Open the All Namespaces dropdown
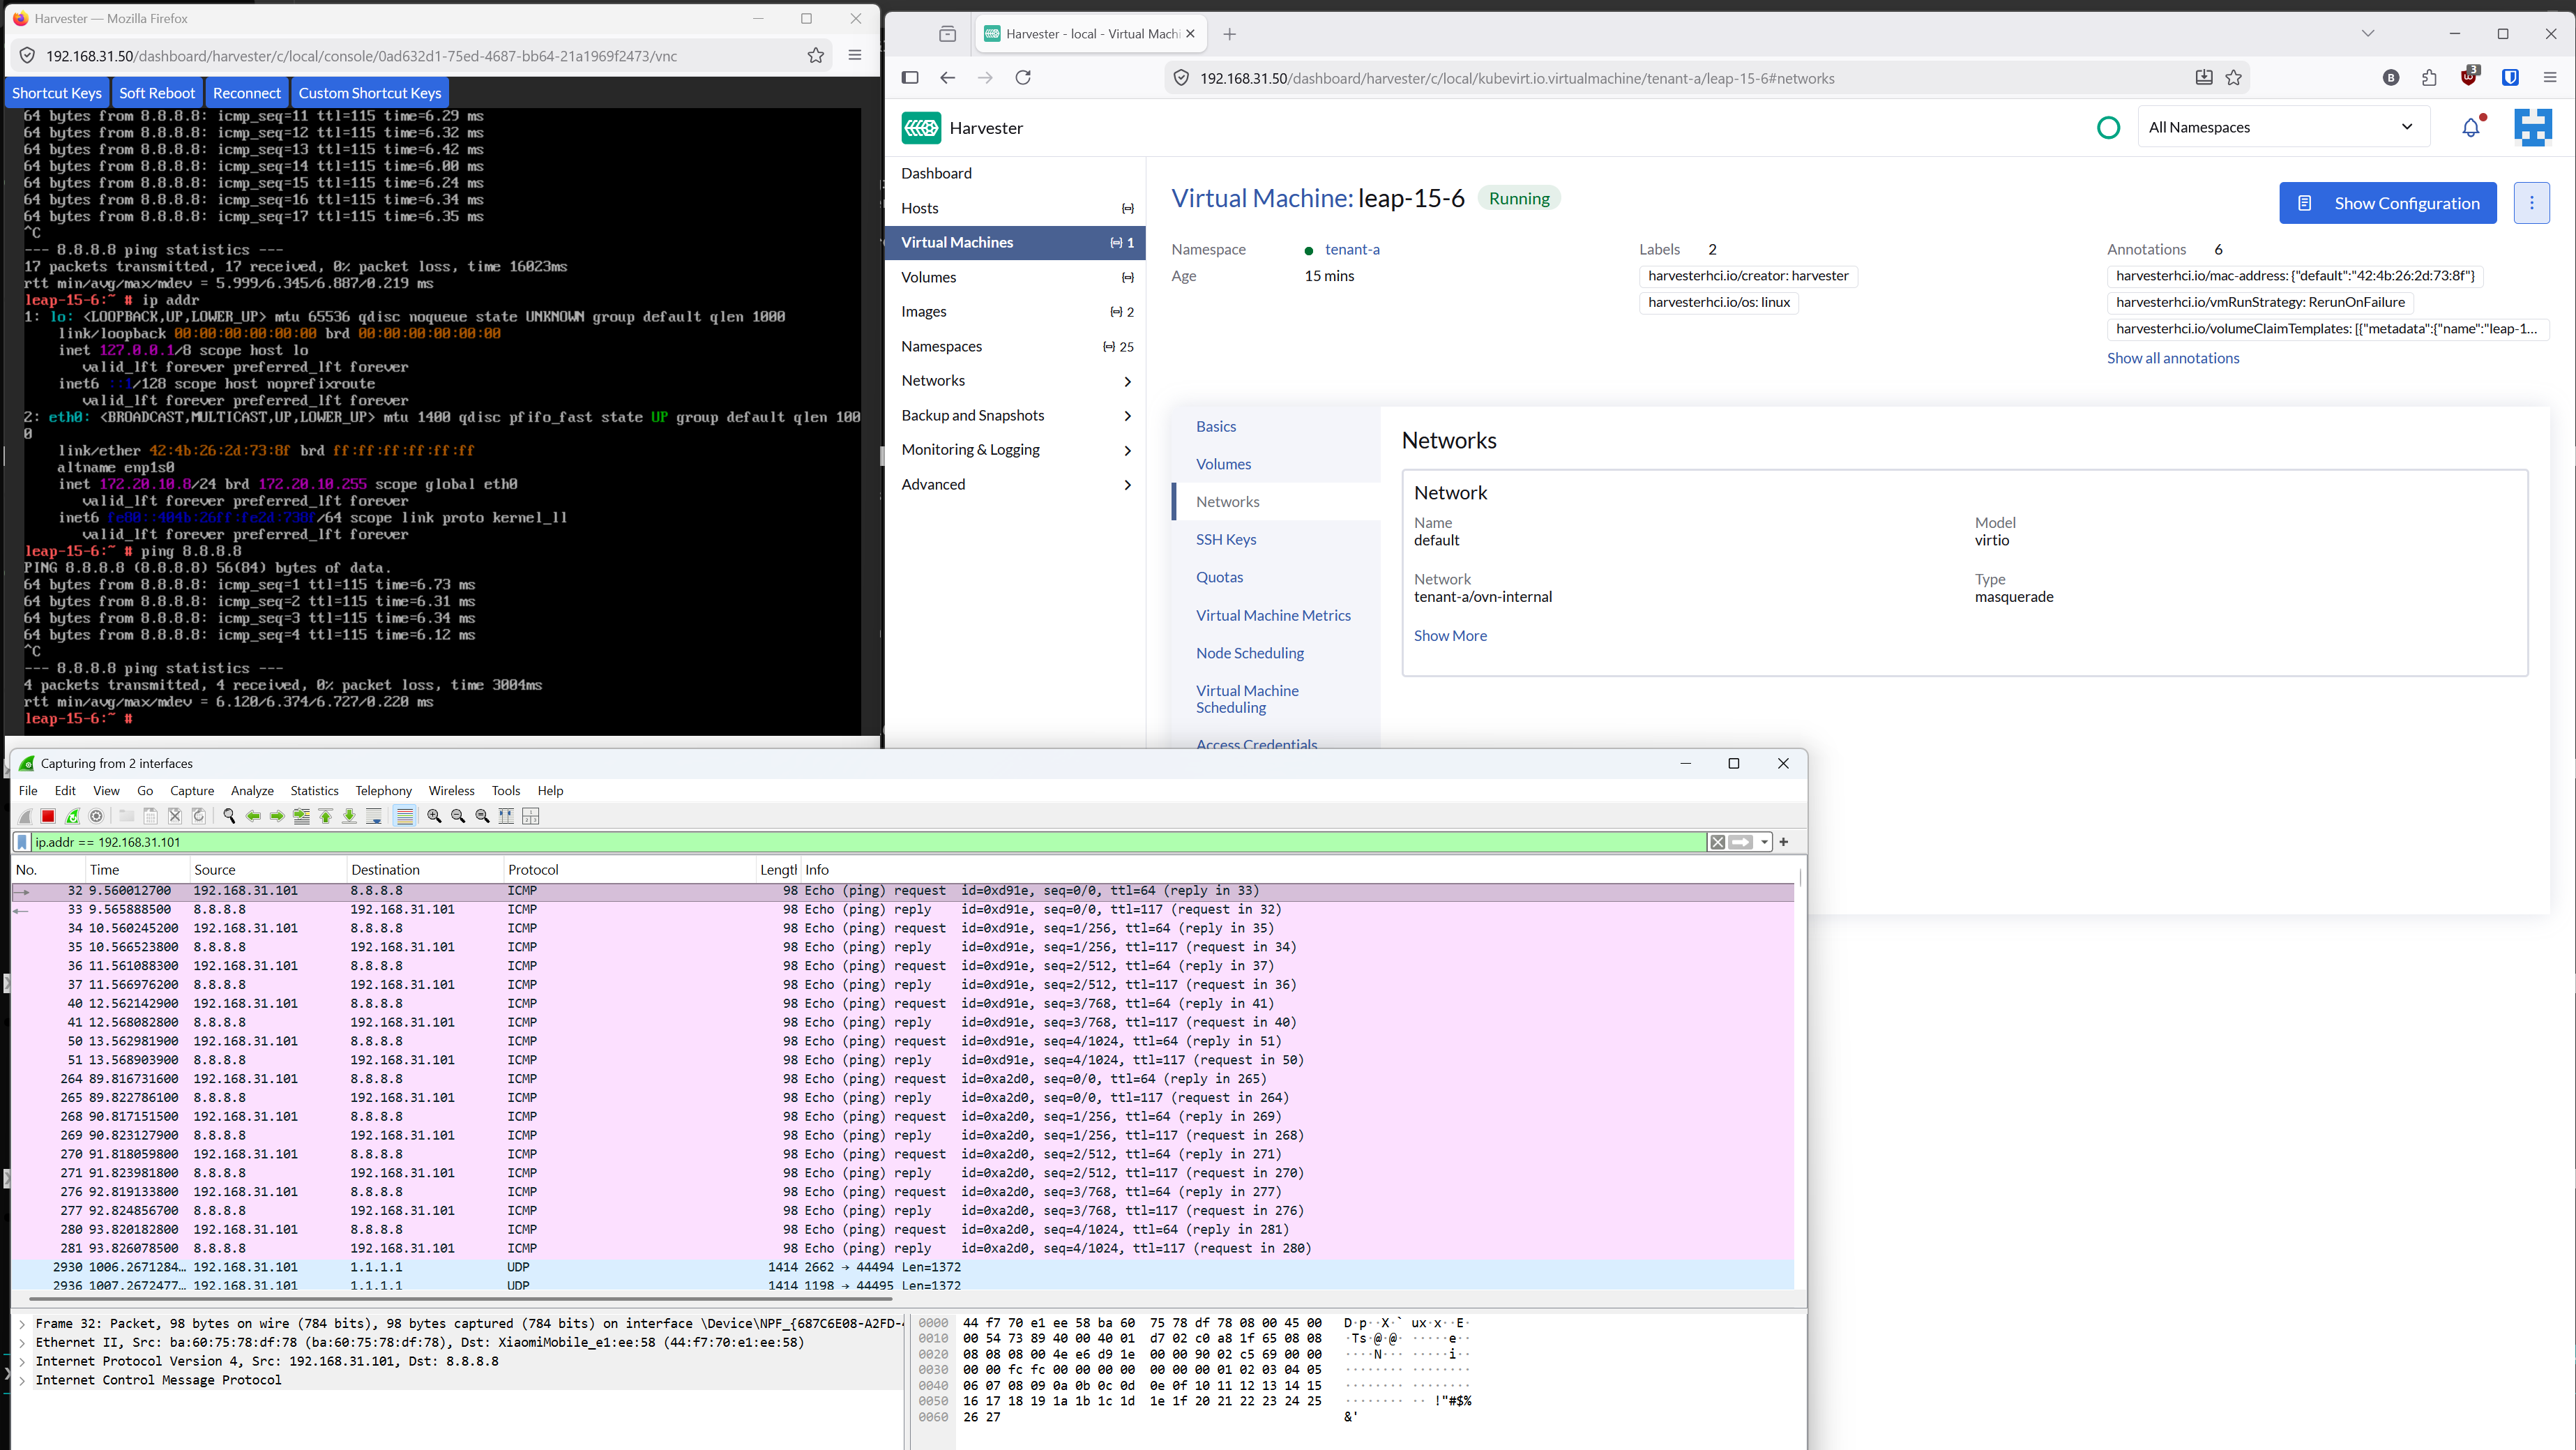This screenshot has width=2576, height=1450. point(2284,127)
